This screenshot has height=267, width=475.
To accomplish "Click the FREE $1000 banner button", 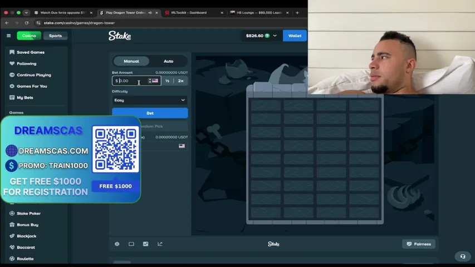I will 115,186.
